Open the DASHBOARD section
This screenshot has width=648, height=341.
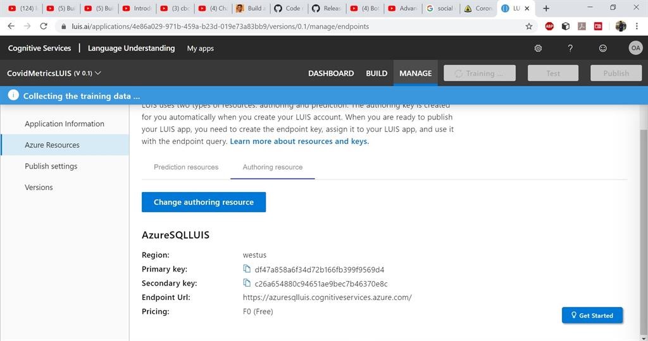coord(330,73)
